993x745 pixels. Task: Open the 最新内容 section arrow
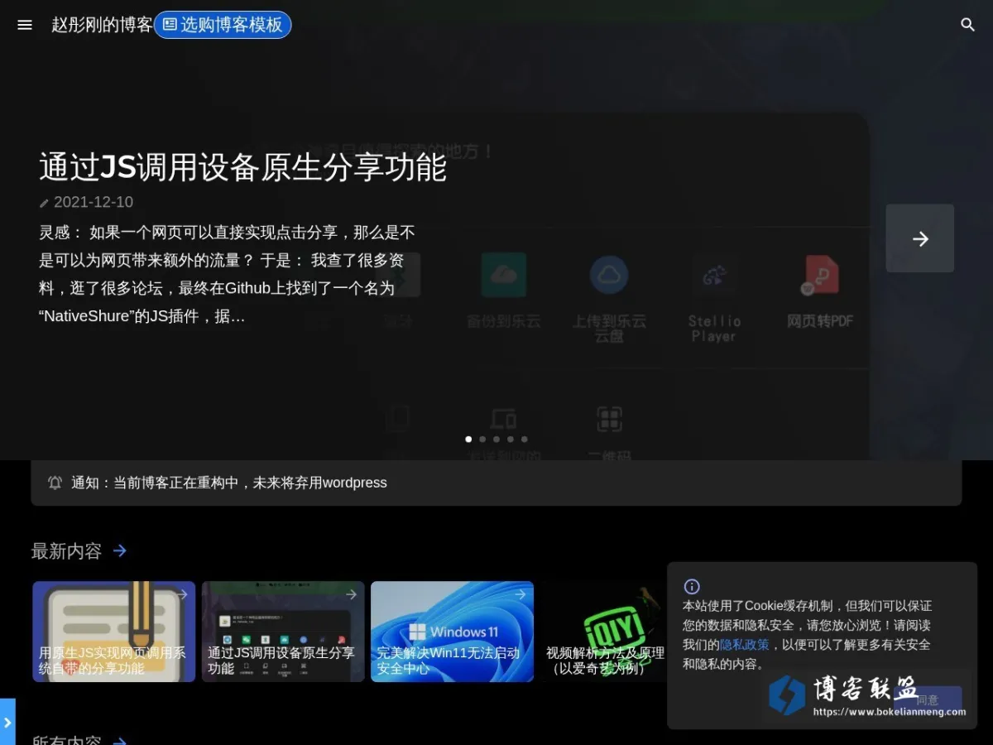coord(120,550)
